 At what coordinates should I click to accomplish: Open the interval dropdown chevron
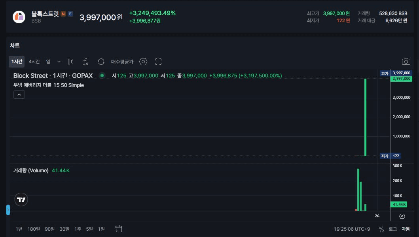click(59, 62)
